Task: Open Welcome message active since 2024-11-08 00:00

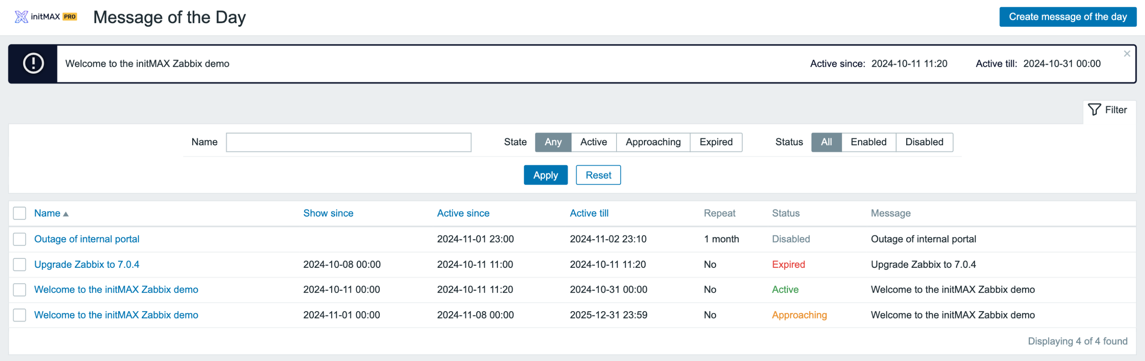Action: (116, 315)
